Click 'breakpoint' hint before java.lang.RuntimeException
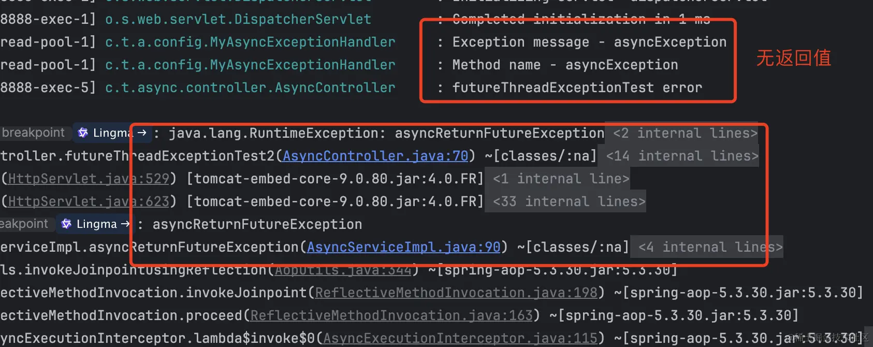Screen dimensions: 873x347 (x=33, y=133)
